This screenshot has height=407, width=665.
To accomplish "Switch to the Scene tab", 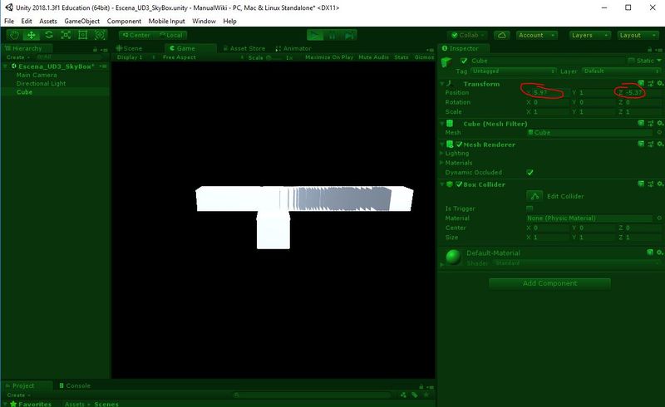I will 130,48.
